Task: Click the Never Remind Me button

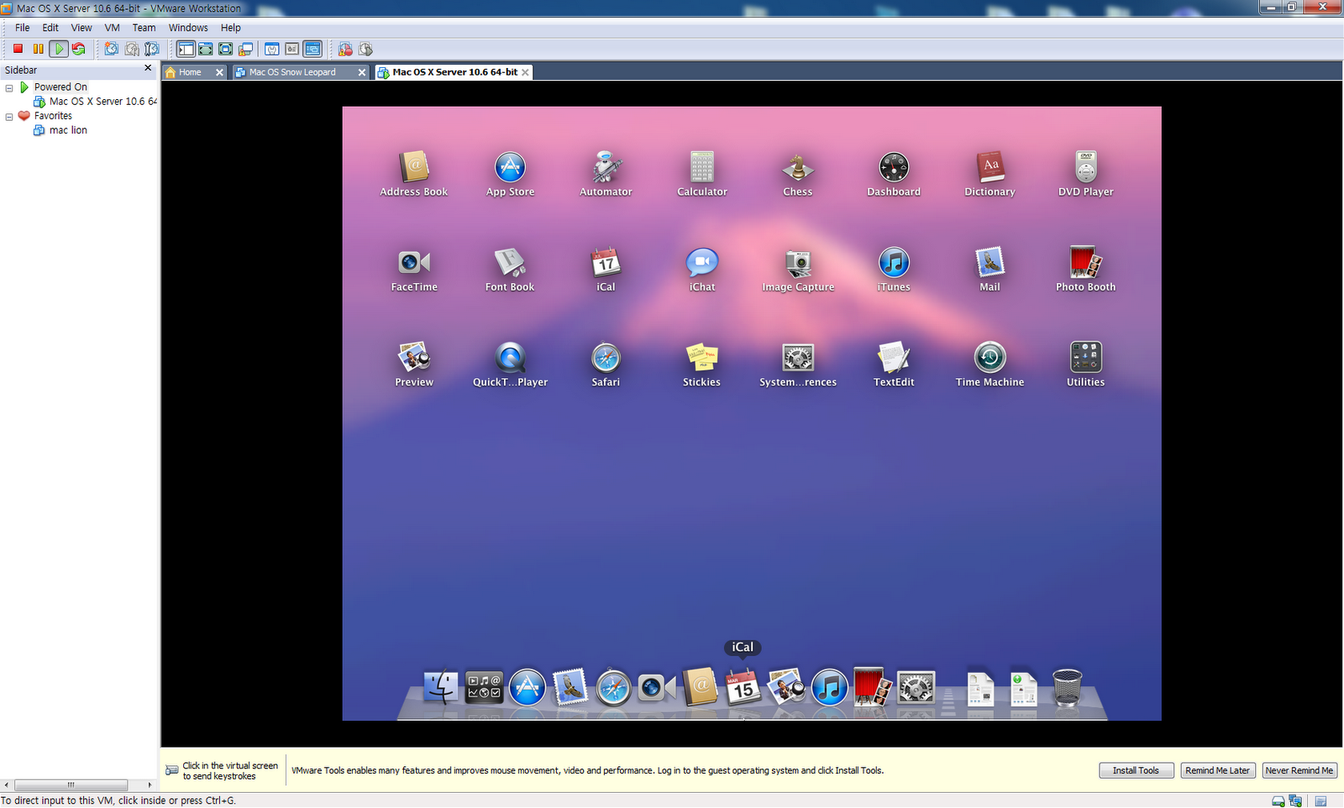Action: coord(1299,770)
